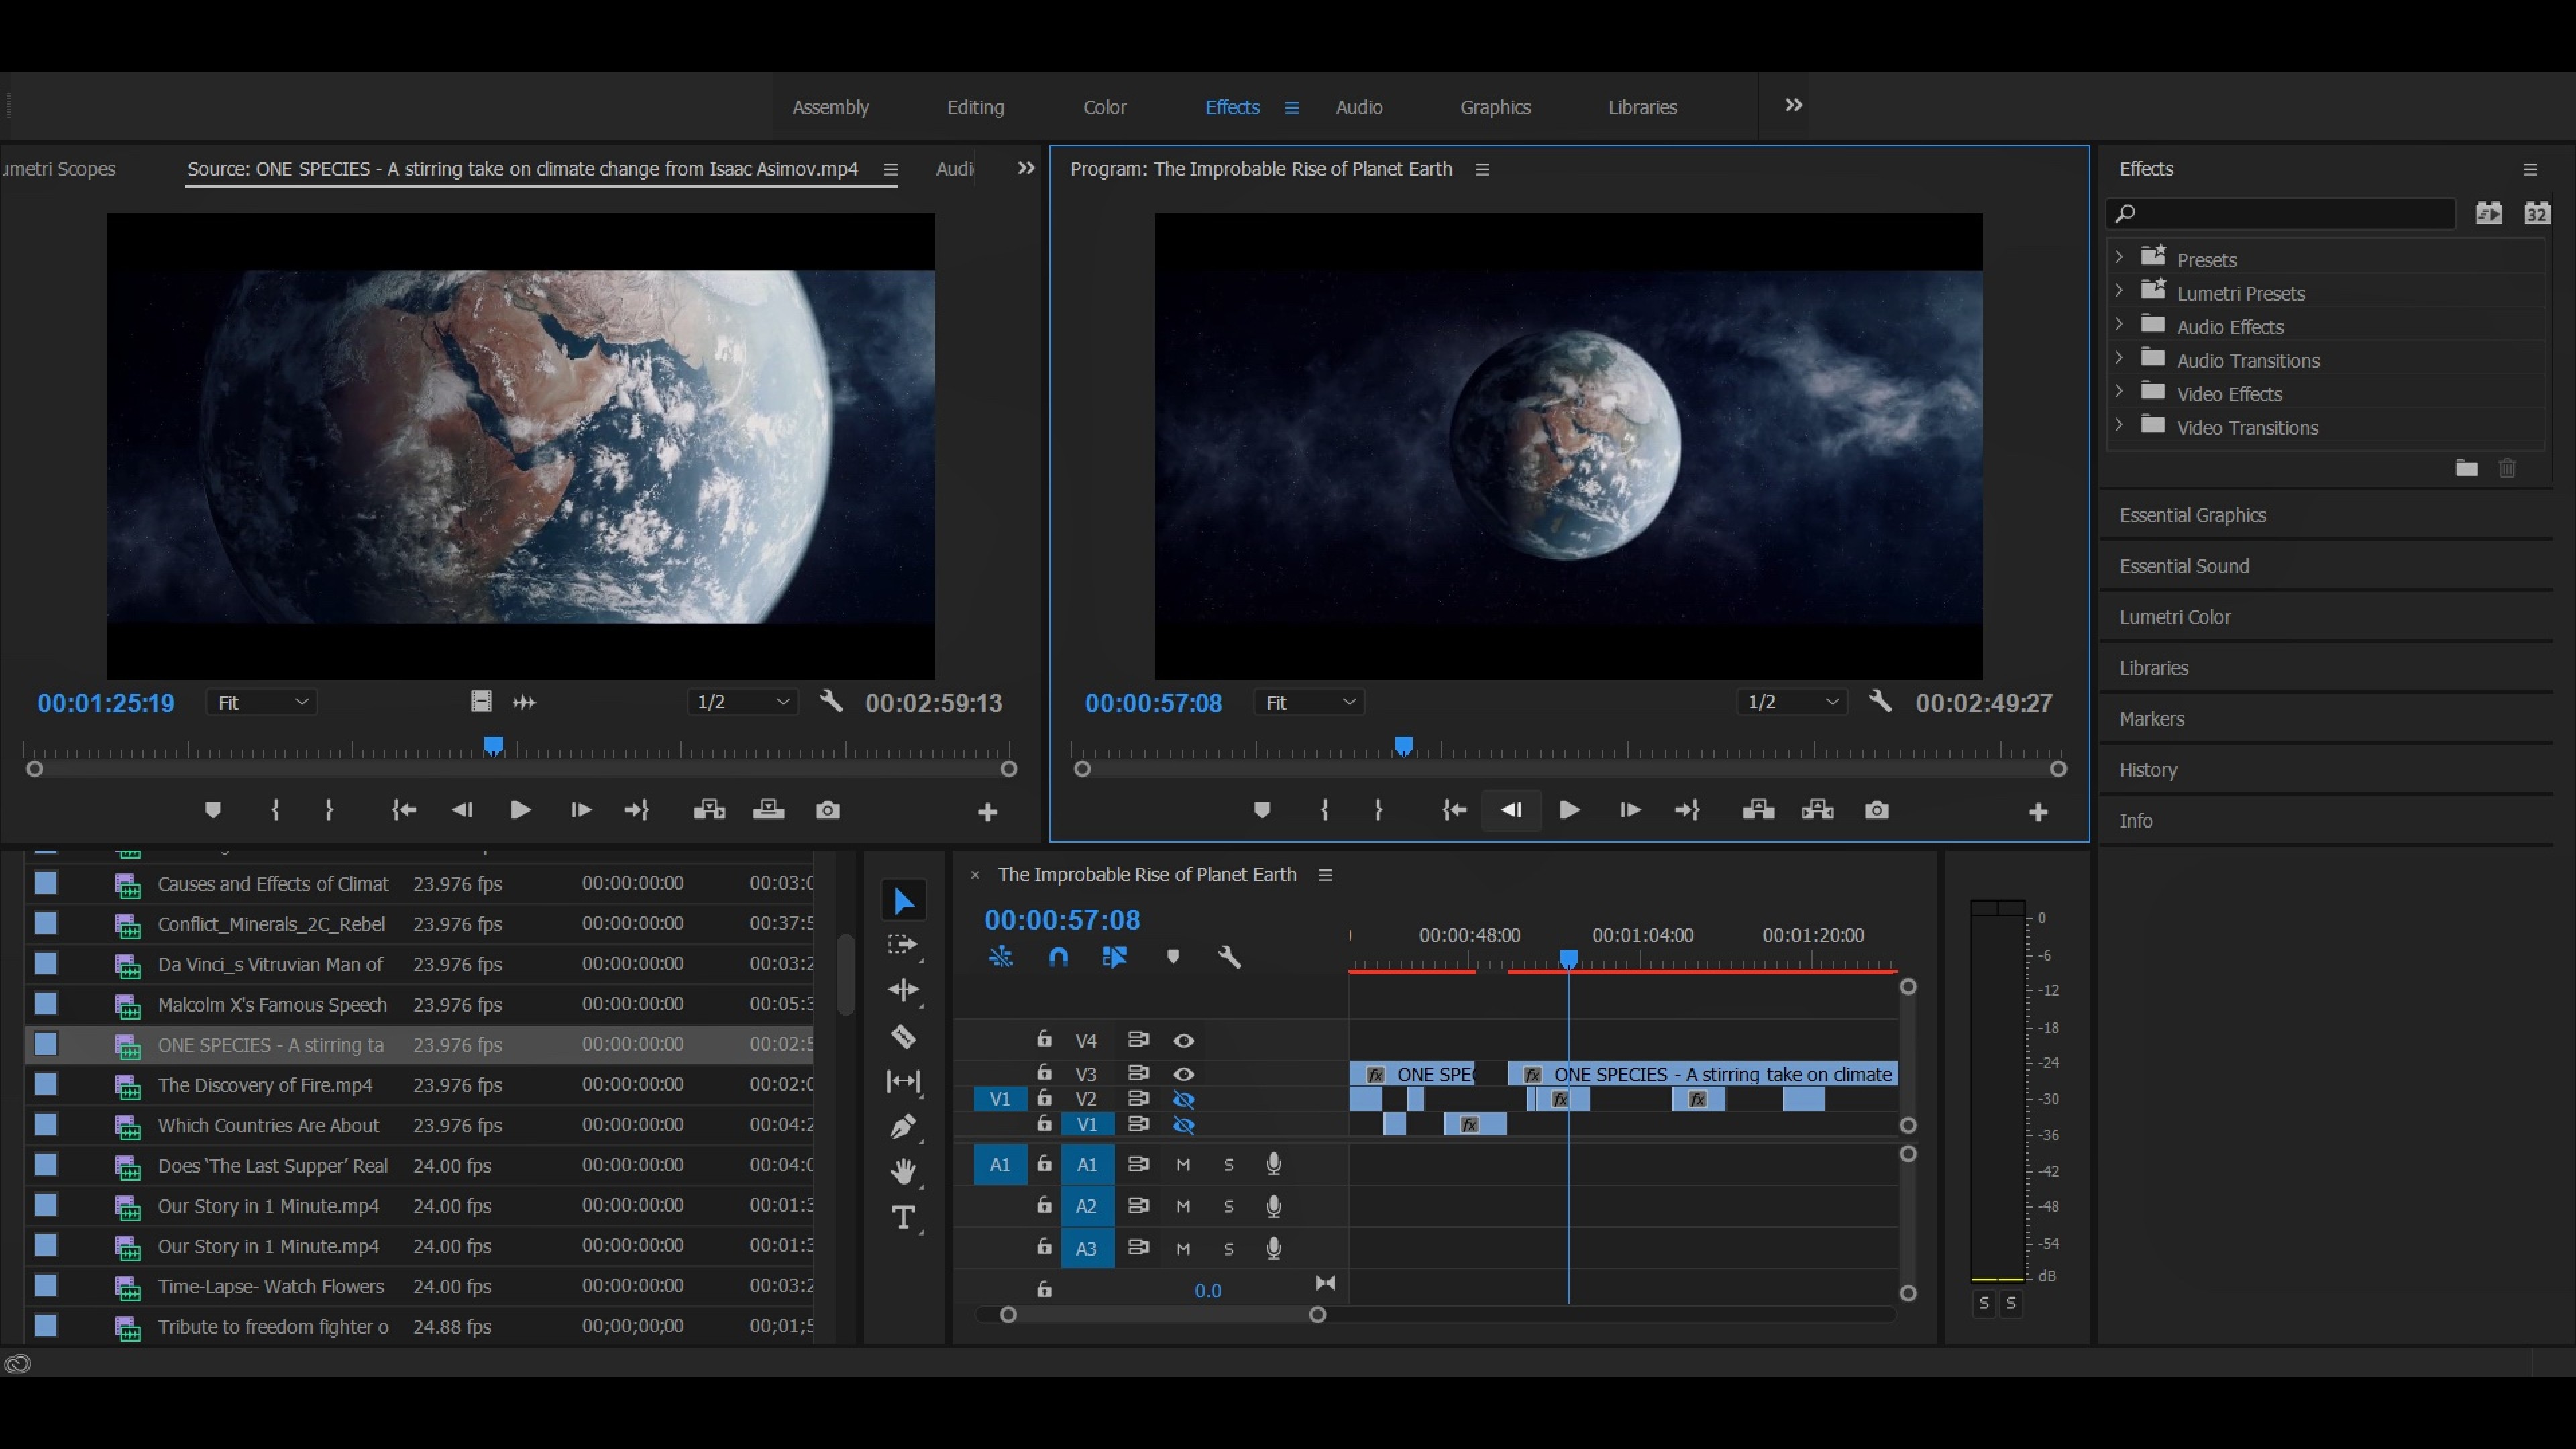2576x1449 pixels.
Task: Click Export Frame camera in Program monitor
Action: (1876, 810)
